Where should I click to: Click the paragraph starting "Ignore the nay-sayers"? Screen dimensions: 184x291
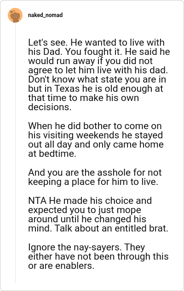coord(98,256)
